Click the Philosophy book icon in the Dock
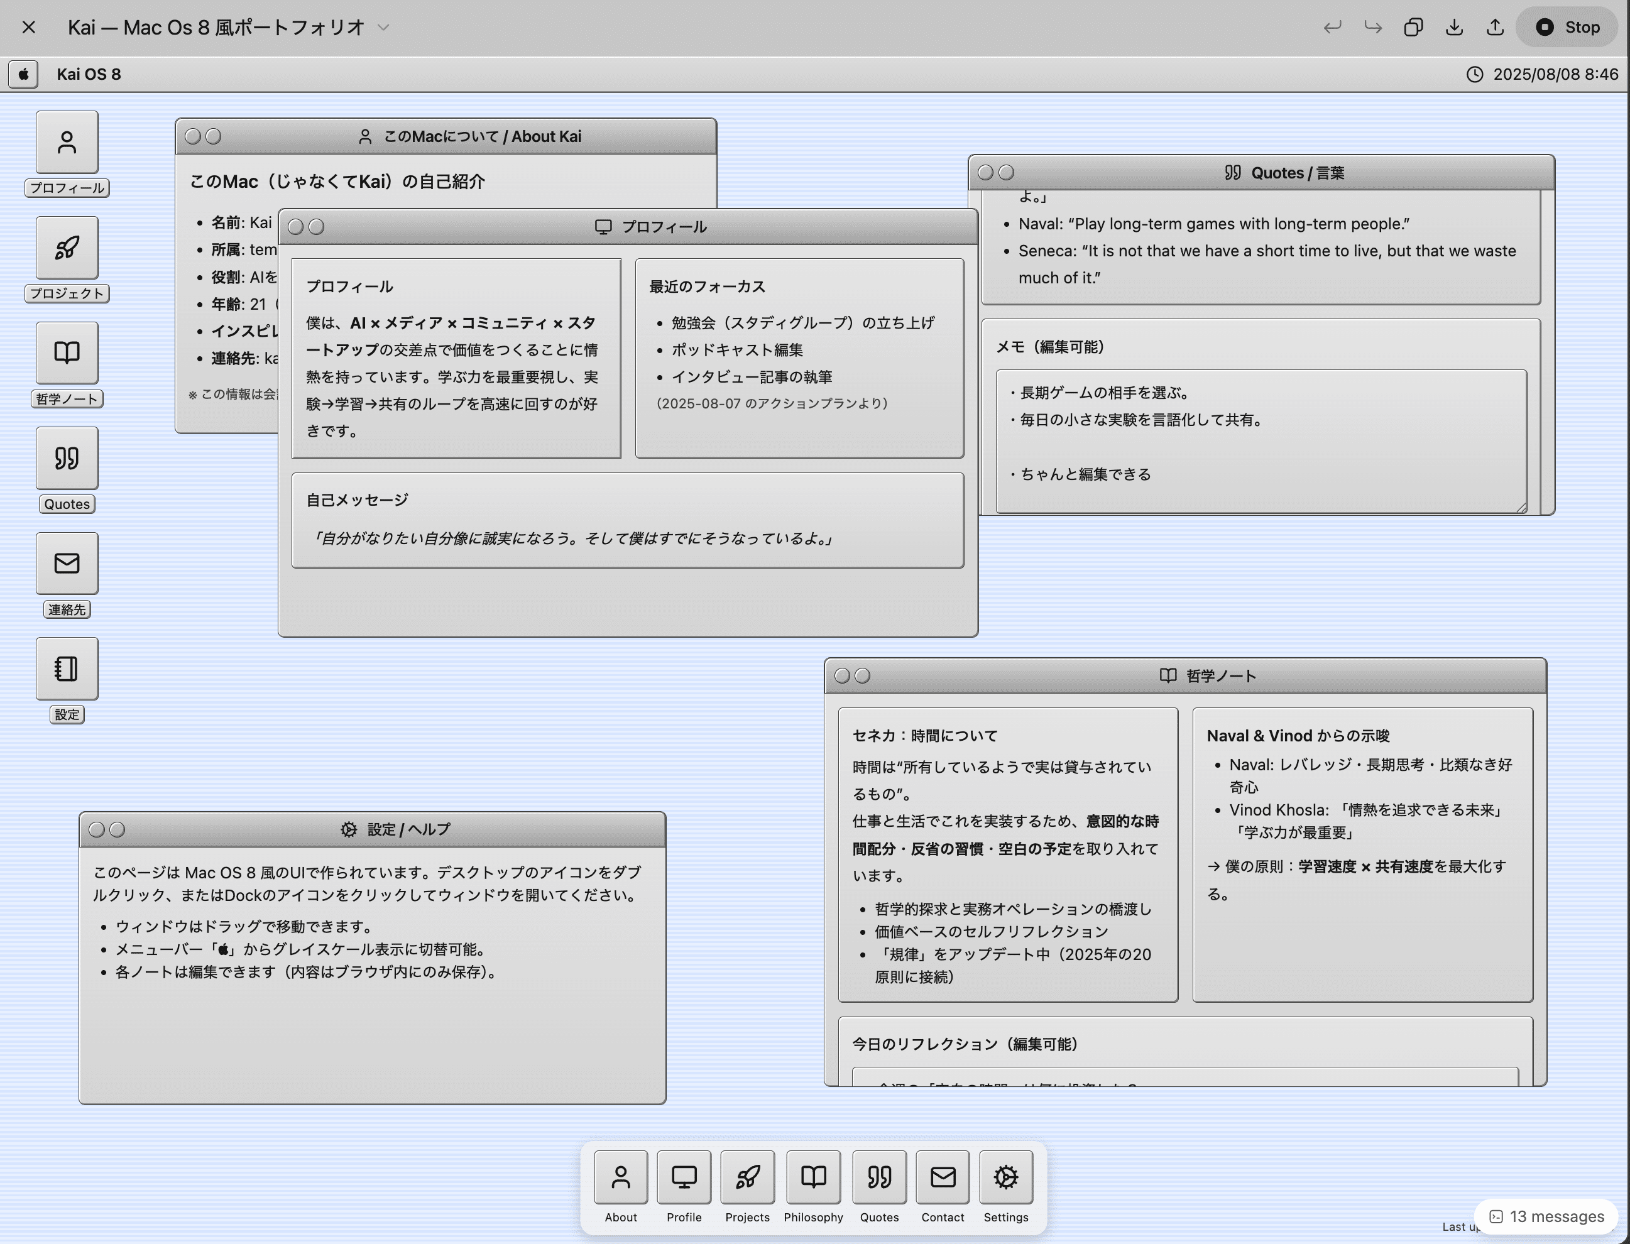 (812, 1177)
